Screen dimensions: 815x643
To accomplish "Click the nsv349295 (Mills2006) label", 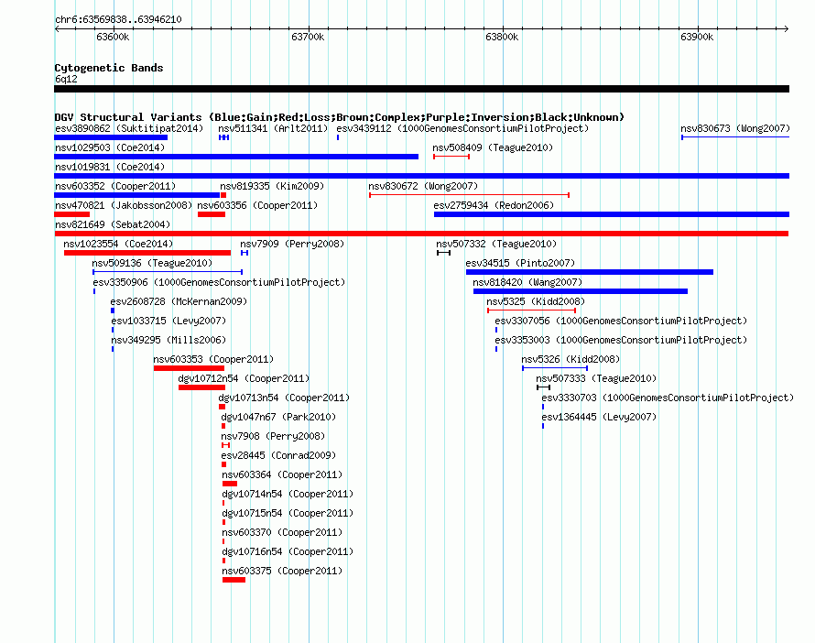I will (x=168, y=340).
